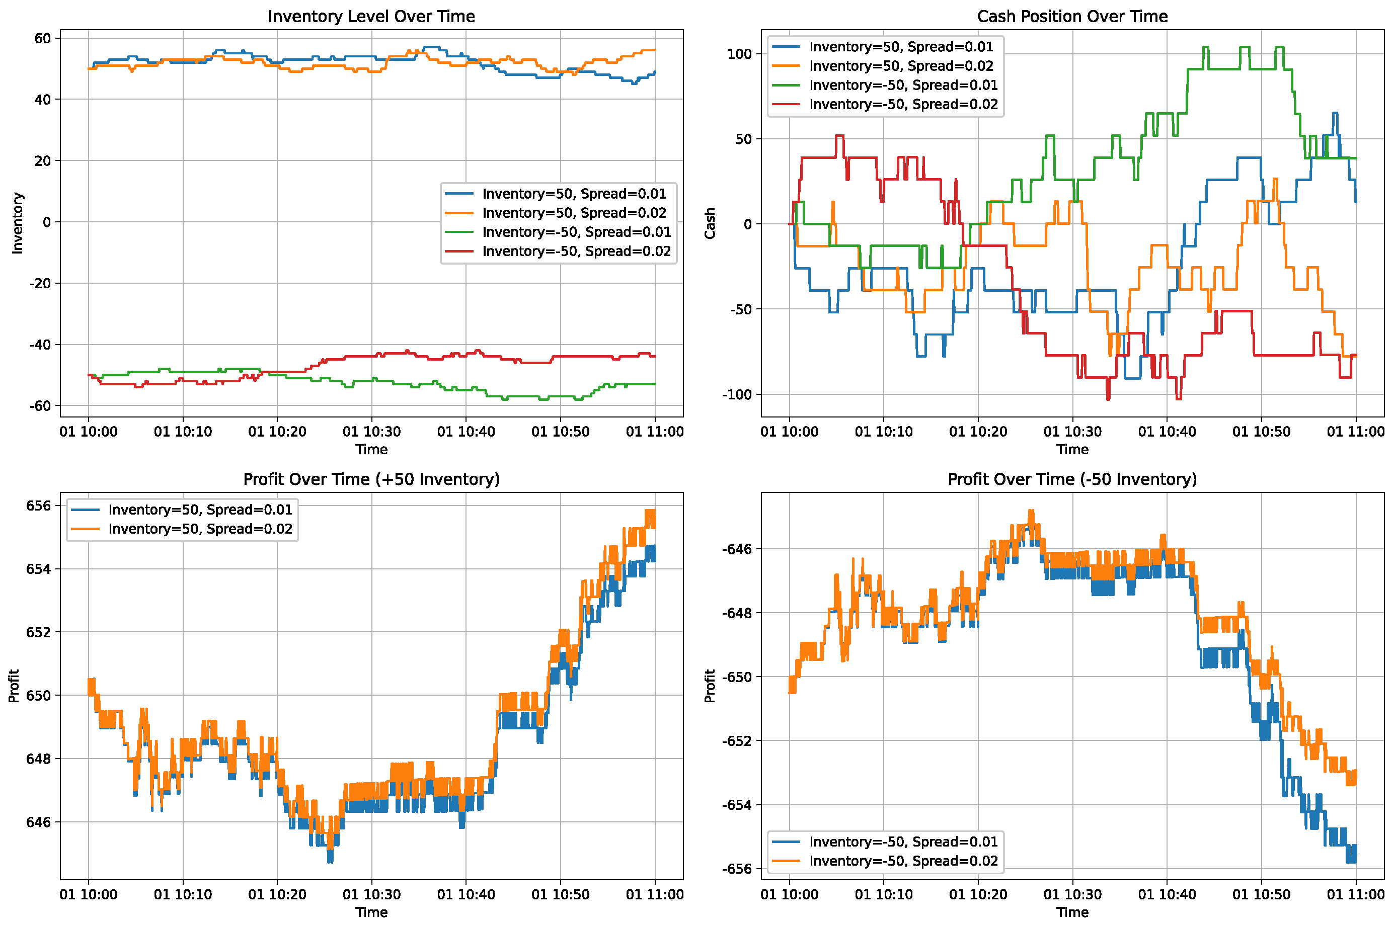The height and width of the screenshot is (925, 1394).
Task: Click blue line swatch in inventory chart legend
Action: [x=458, y=194]
